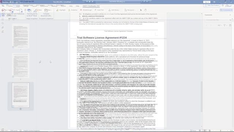This screenshot has height=132, width=234.
Task: Select the Highlight annotation tool
Action: click(x=61, y=10)
